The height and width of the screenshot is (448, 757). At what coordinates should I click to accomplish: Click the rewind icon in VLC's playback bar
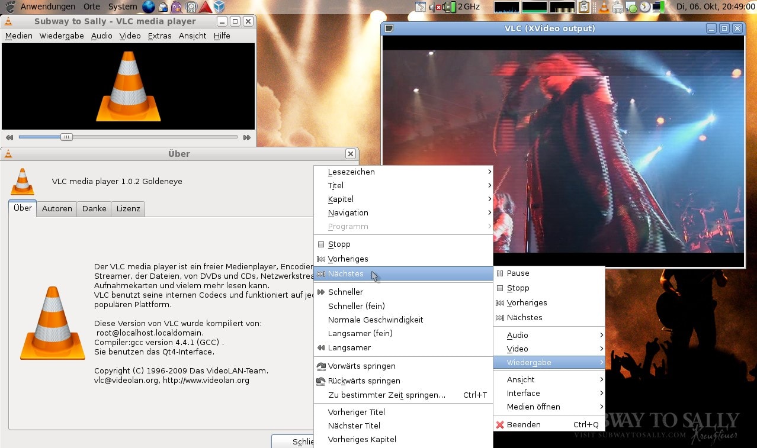9,137
